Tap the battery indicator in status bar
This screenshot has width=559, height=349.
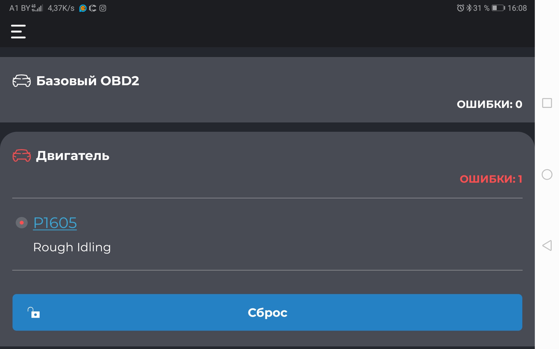pos(498,8)
